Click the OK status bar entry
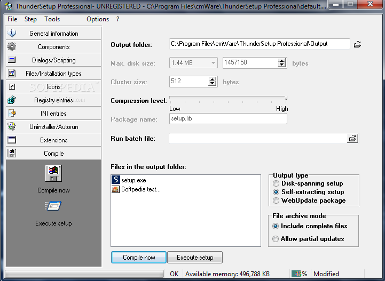 (x=174, y=274)
